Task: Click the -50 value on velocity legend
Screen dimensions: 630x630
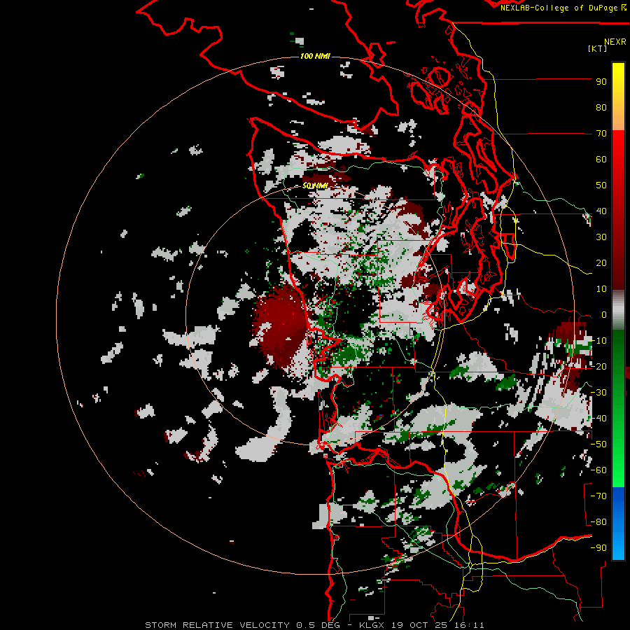Action: coord(598,444)
